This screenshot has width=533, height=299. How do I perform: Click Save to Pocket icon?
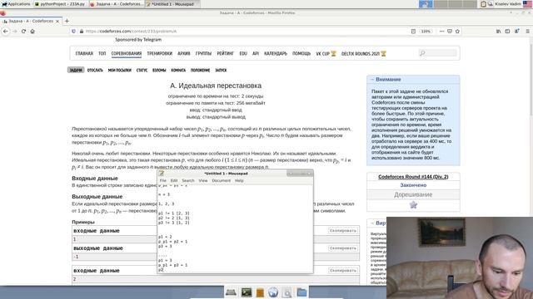pos(450,32)
